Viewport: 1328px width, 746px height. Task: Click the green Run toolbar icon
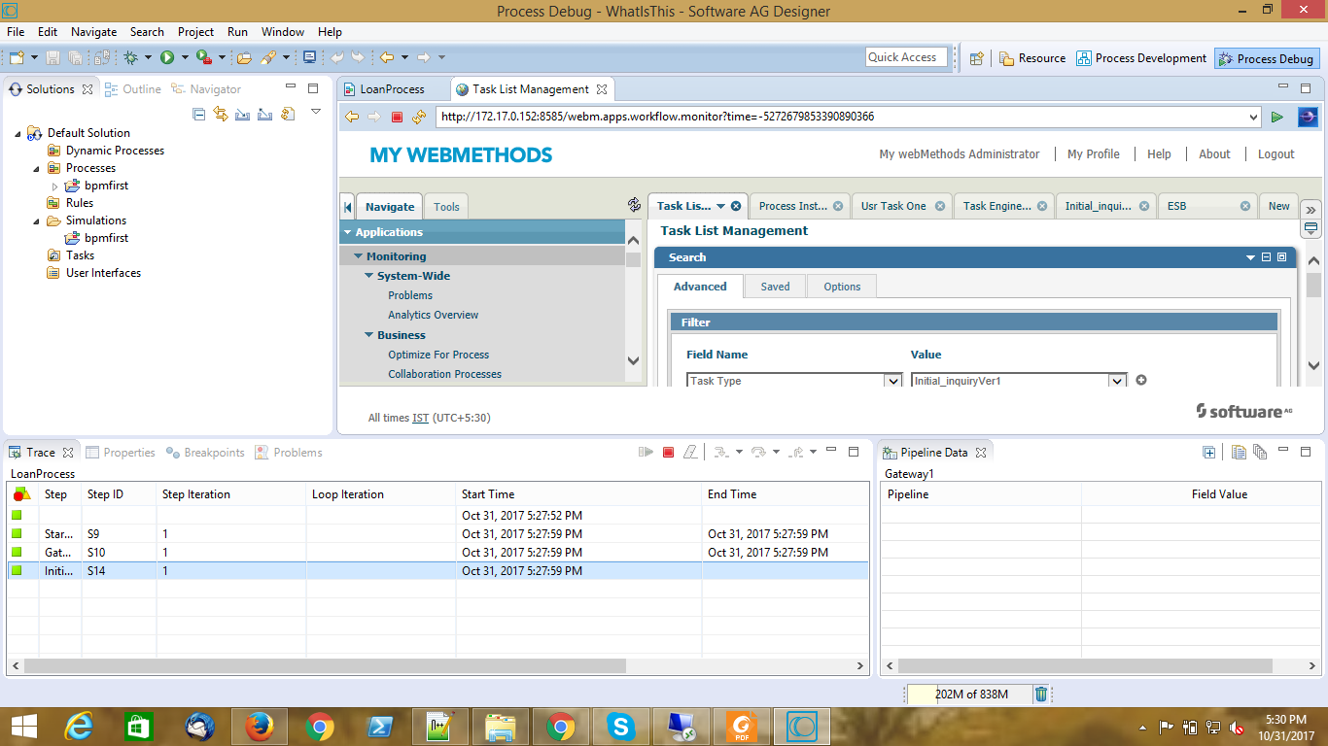point(167,57)
